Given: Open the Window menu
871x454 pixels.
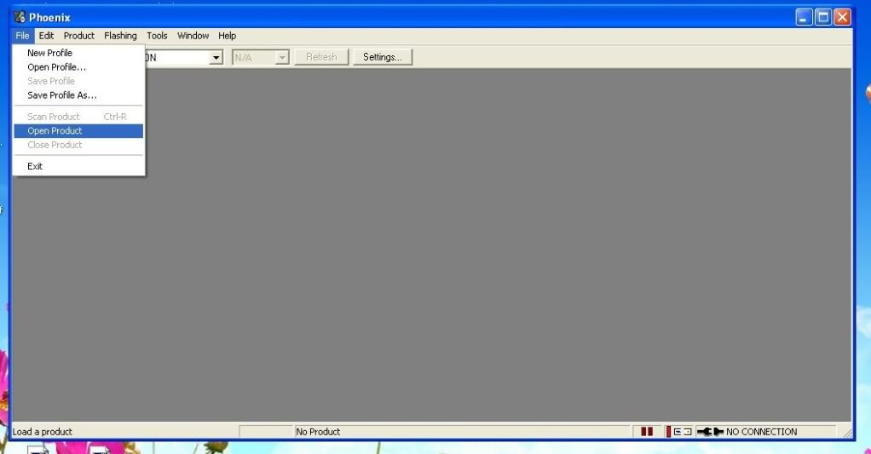Looking at the screenshot, I should click(x=193, y=36).
